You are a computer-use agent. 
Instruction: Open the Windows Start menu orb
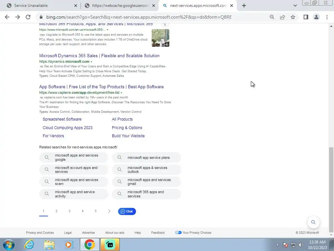point(9,244)
